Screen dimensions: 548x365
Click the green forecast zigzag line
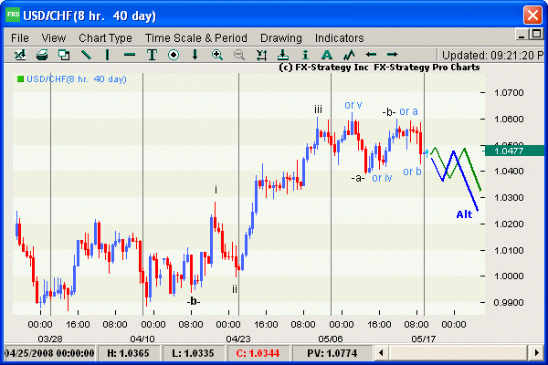pyautogui.click(x=470, y=165)
